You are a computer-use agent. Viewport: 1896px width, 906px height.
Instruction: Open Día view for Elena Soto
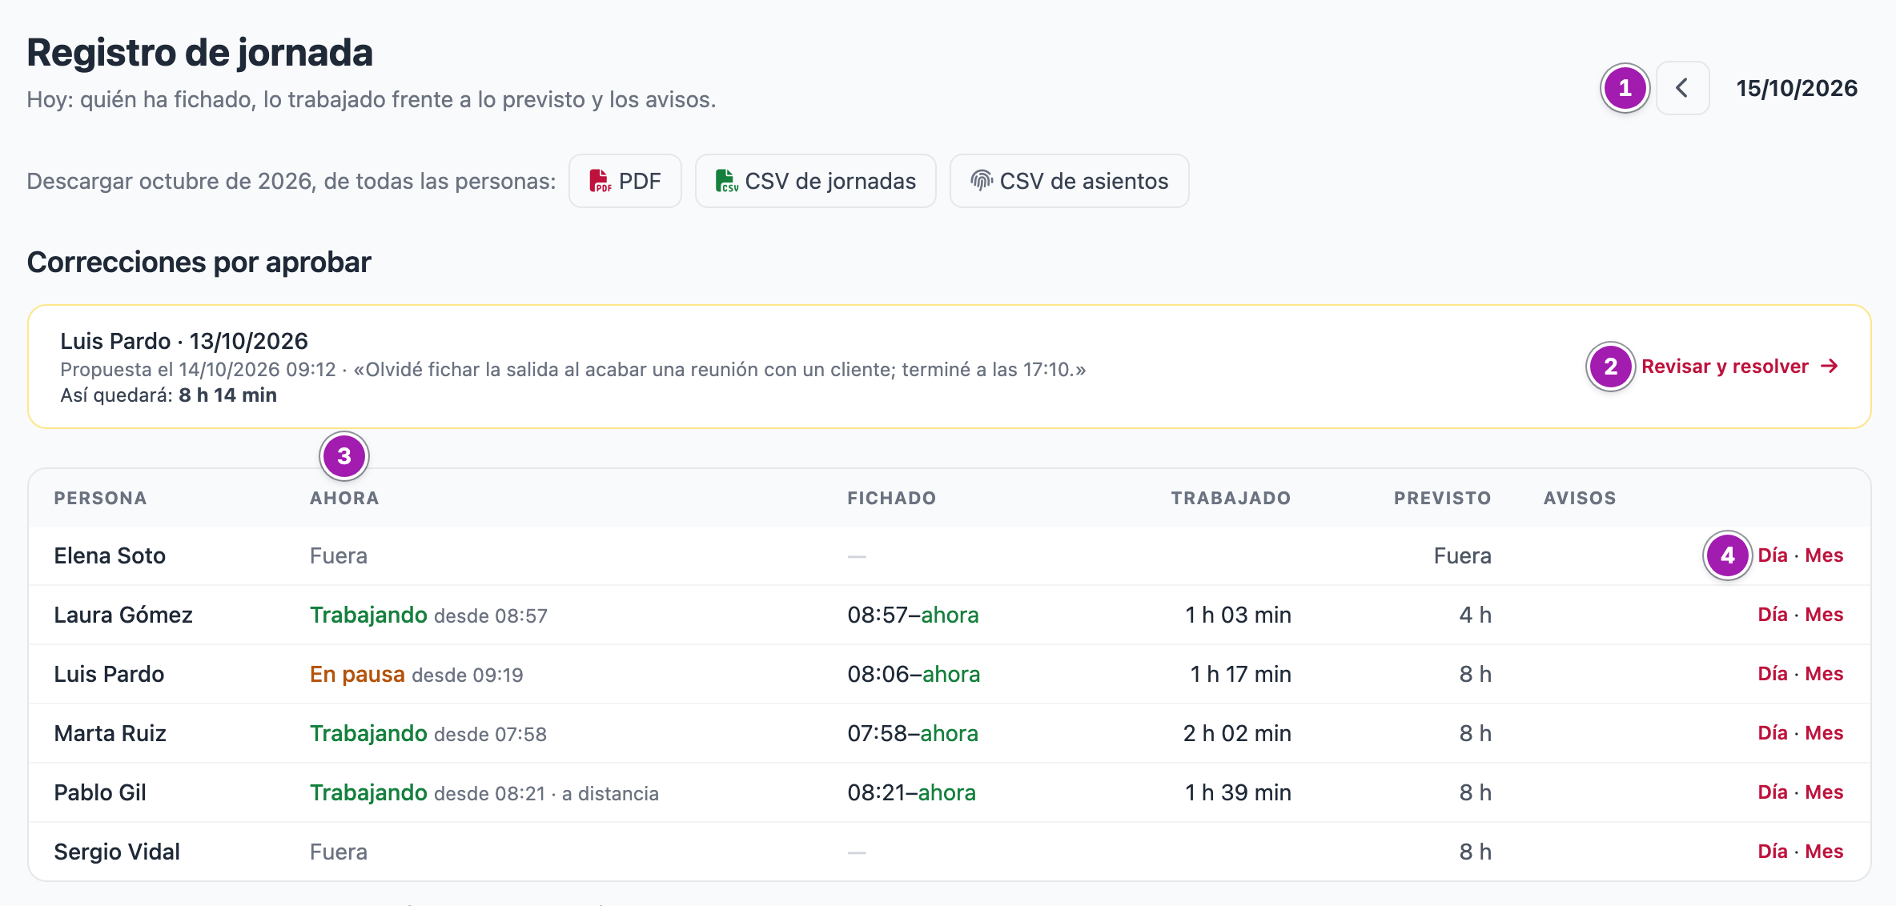point(1773,555)
